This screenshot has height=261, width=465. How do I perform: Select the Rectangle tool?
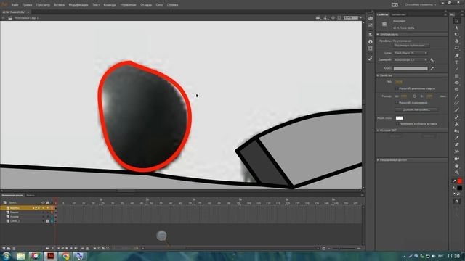click(x=457, y=76)
